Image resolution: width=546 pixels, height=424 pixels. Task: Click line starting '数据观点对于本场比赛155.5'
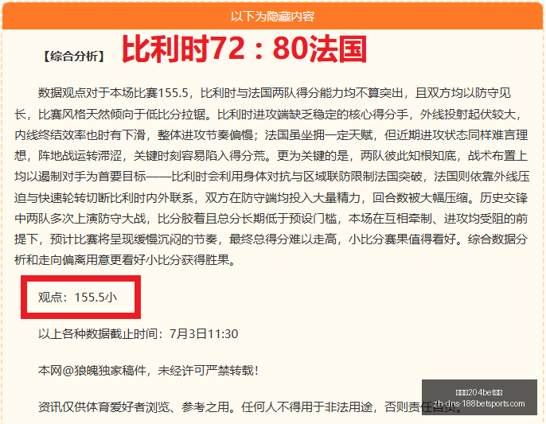275,93
